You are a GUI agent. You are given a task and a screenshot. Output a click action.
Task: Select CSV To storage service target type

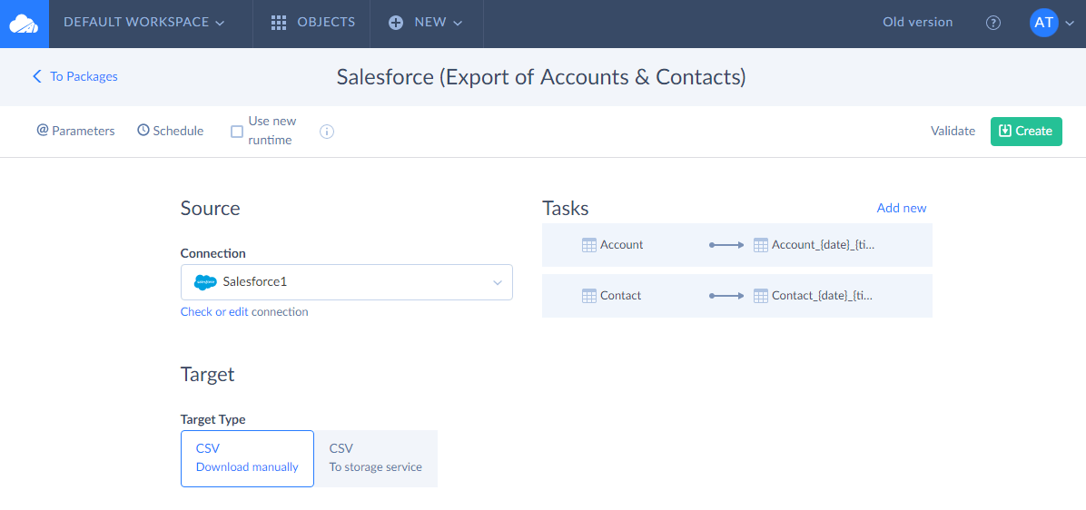(x=376, y=458)
